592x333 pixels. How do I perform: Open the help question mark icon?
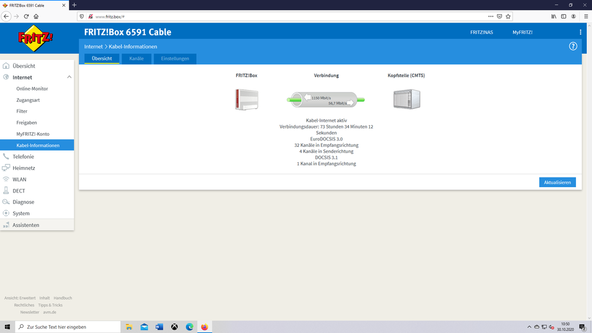tap(573, 46)
